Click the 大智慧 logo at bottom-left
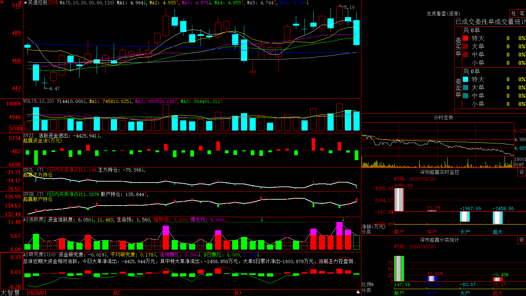Viewport: 526px width, 296px height. click(x=10, y=293)
